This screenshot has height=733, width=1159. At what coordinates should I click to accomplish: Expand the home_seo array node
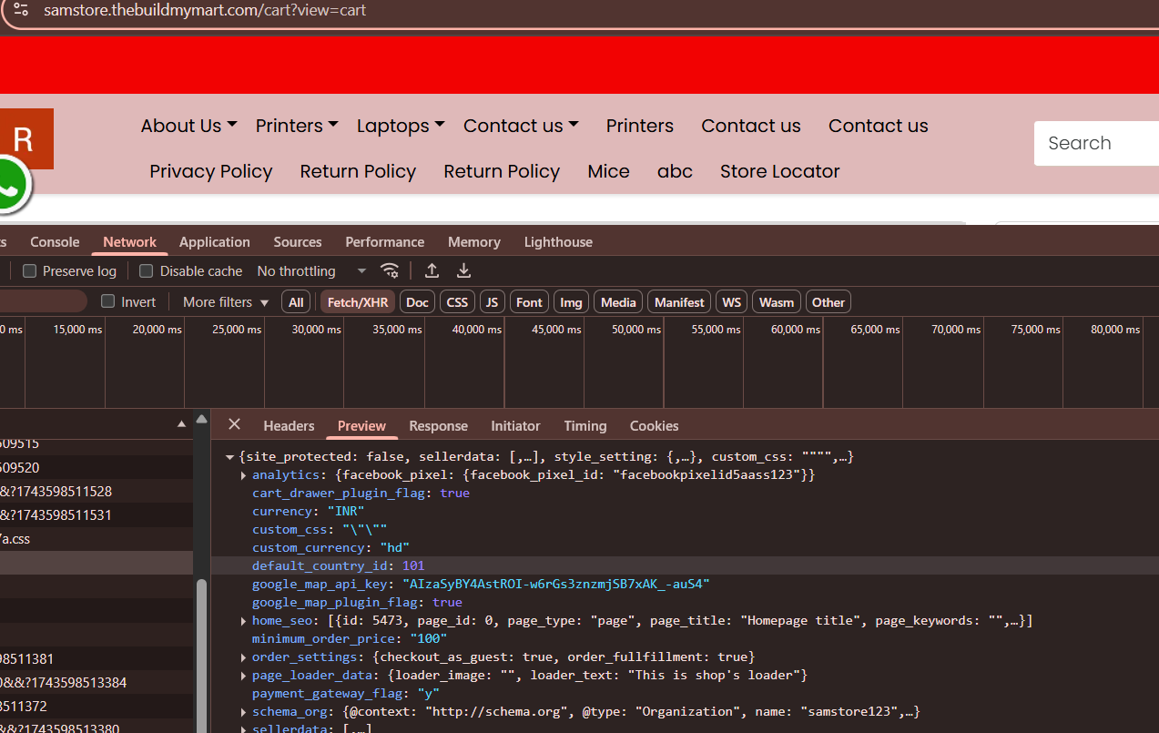tap(243, 621)
